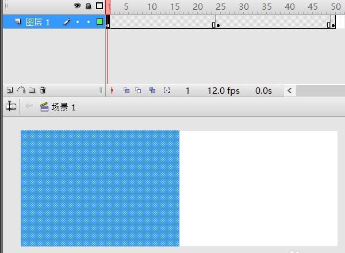The image size is (345, 253).
Task: Select the keyframe at frame 25
Action: point(218,21)
